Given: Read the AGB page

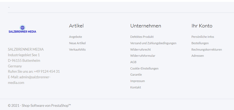Looking at the screenshot, I should pos(133,62).
